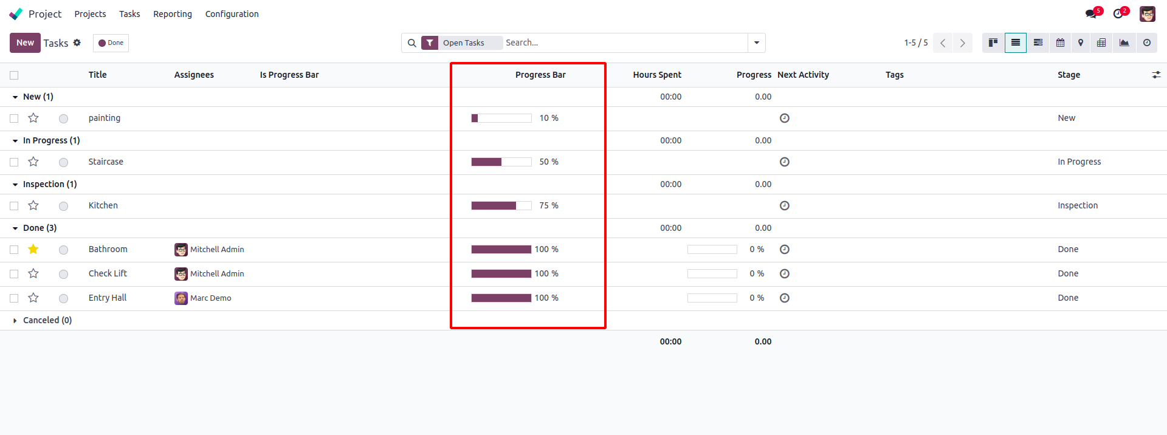Open the Calendar view
1167x435 pixels.
click(1060, 43)
